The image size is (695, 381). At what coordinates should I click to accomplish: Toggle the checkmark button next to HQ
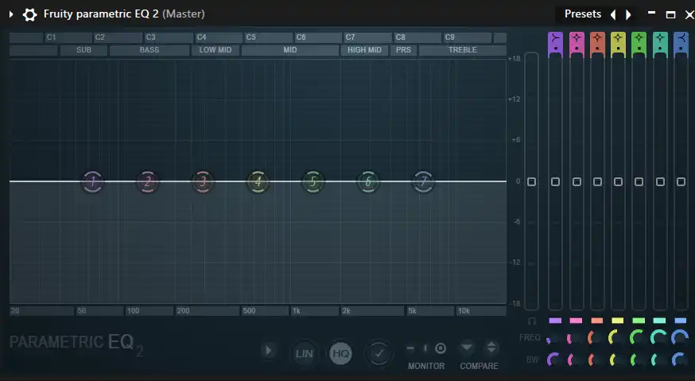tap(379, 353)
